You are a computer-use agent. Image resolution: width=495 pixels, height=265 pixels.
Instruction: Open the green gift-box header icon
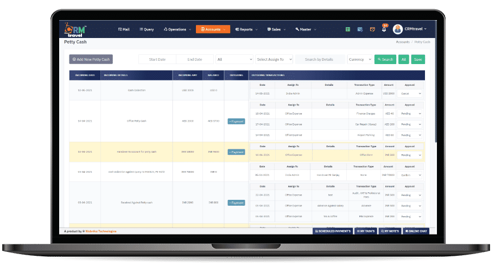click(347, 29)
